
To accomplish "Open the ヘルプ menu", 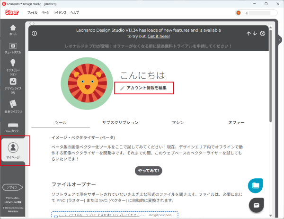I will point(74,12).
